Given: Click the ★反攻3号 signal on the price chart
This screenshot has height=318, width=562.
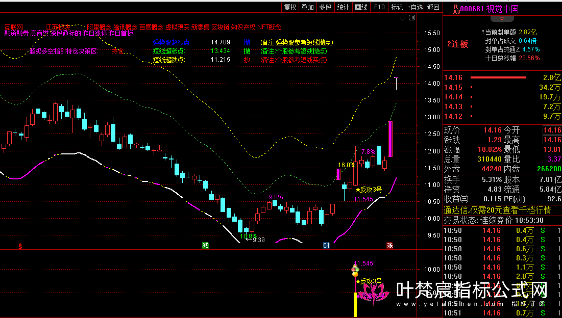Looking at the screenshot, I should [x=369, y=190].
